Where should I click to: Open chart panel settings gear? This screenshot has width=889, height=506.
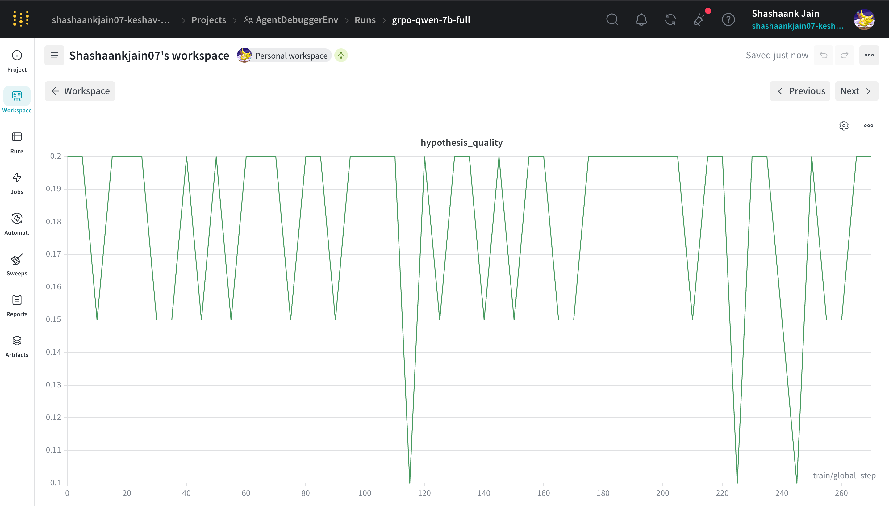coord(844,125)
